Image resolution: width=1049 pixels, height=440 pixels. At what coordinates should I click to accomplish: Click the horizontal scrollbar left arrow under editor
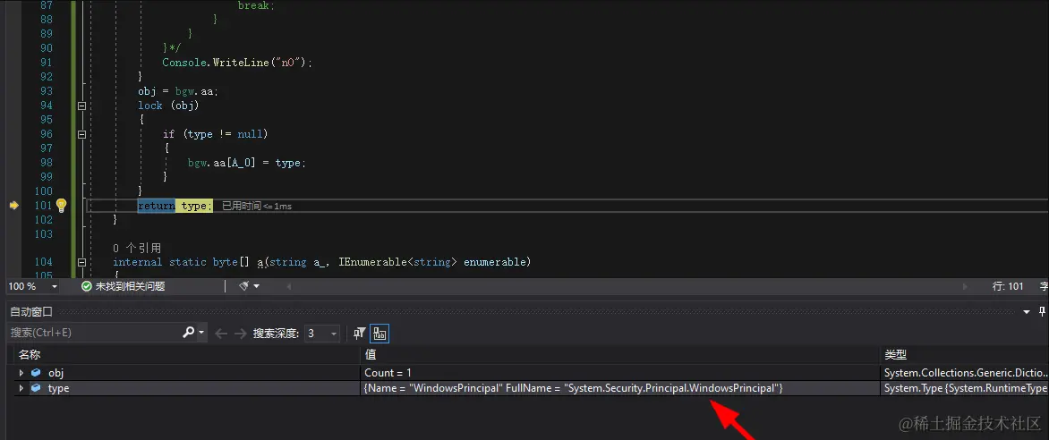click(x=288, y=286)
